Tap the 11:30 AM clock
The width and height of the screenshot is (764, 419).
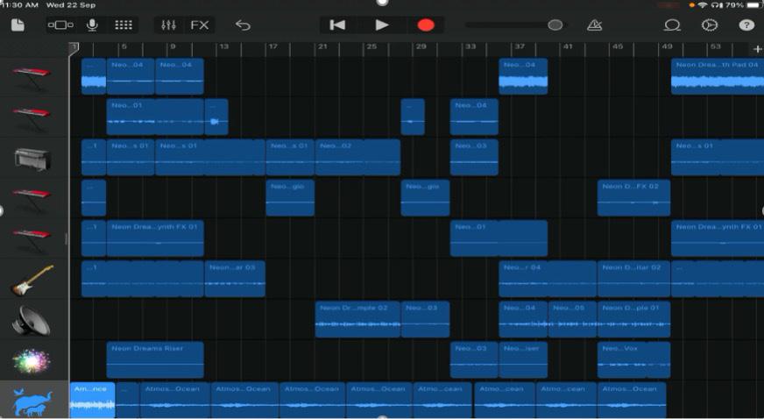(x=19, y=5)
